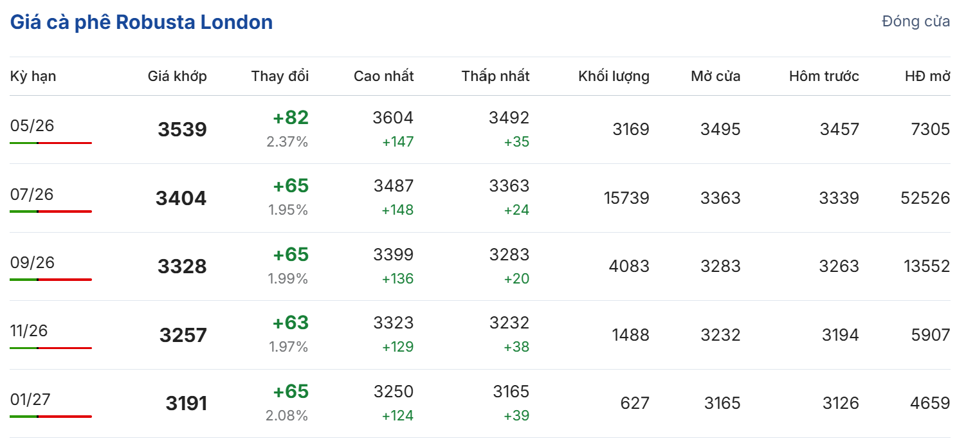The width and height of the screenshot is (966, 441).
Task: Click the HĐ mở column header
Action: (927, 76)
